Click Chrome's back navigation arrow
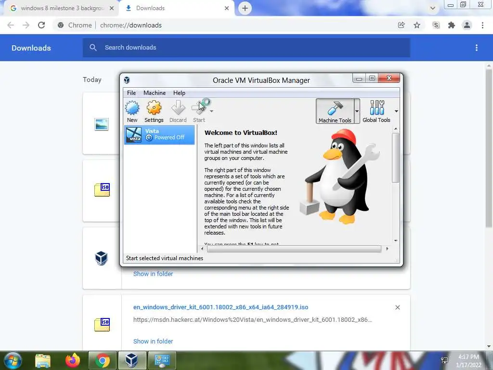This screenshot has height=370, width=493. pyautogui.click(x=11, y=25)
